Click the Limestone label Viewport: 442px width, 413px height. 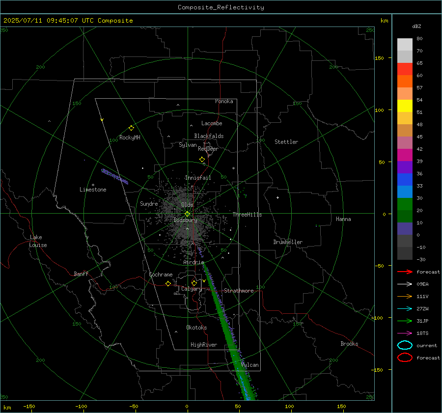point(93,190)
